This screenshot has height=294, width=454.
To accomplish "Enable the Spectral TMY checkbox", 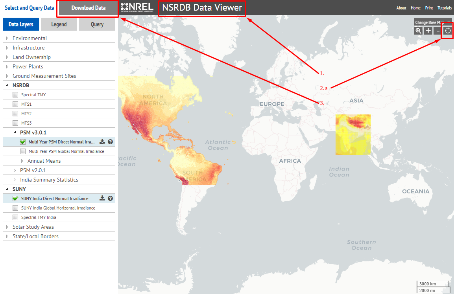I will [15, 95].
